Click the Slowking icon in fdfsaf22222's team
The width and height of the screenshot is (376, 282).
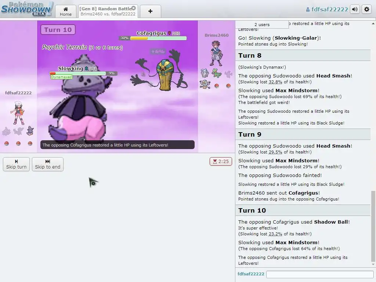[x=30, y=131]
